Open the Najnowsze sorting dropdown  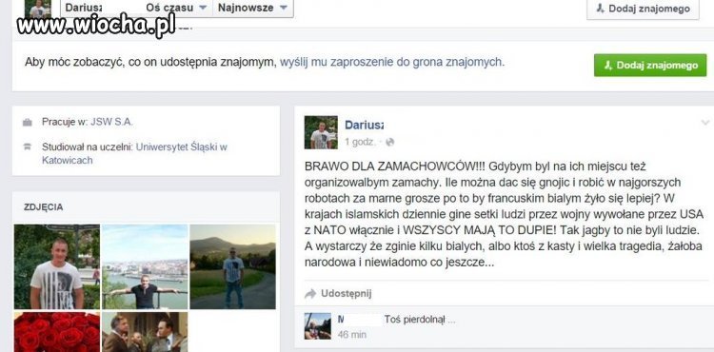pos(252,8)
